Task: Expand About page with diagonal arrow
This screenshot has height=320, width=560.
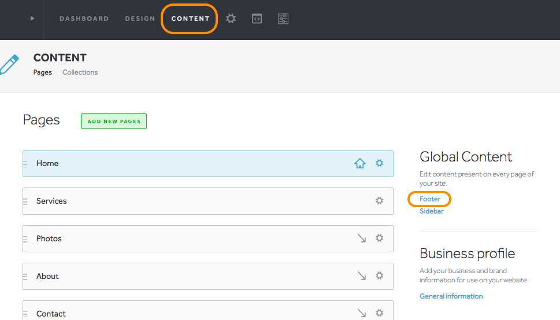Action: (x=361, y=275)
